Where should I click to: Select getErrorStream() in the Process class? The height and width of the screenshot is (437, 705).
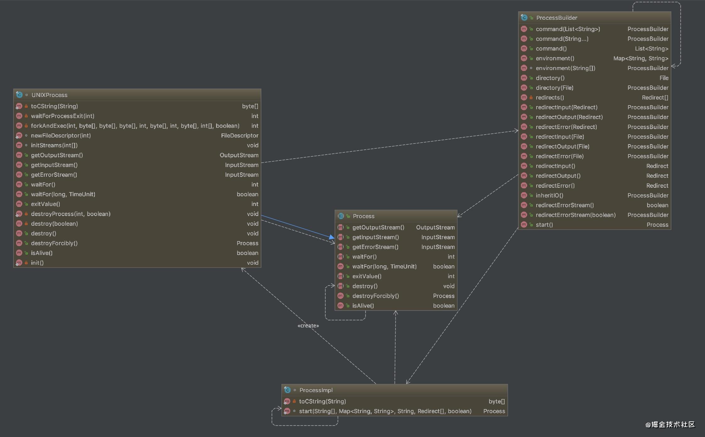click(x=375, y=247)
